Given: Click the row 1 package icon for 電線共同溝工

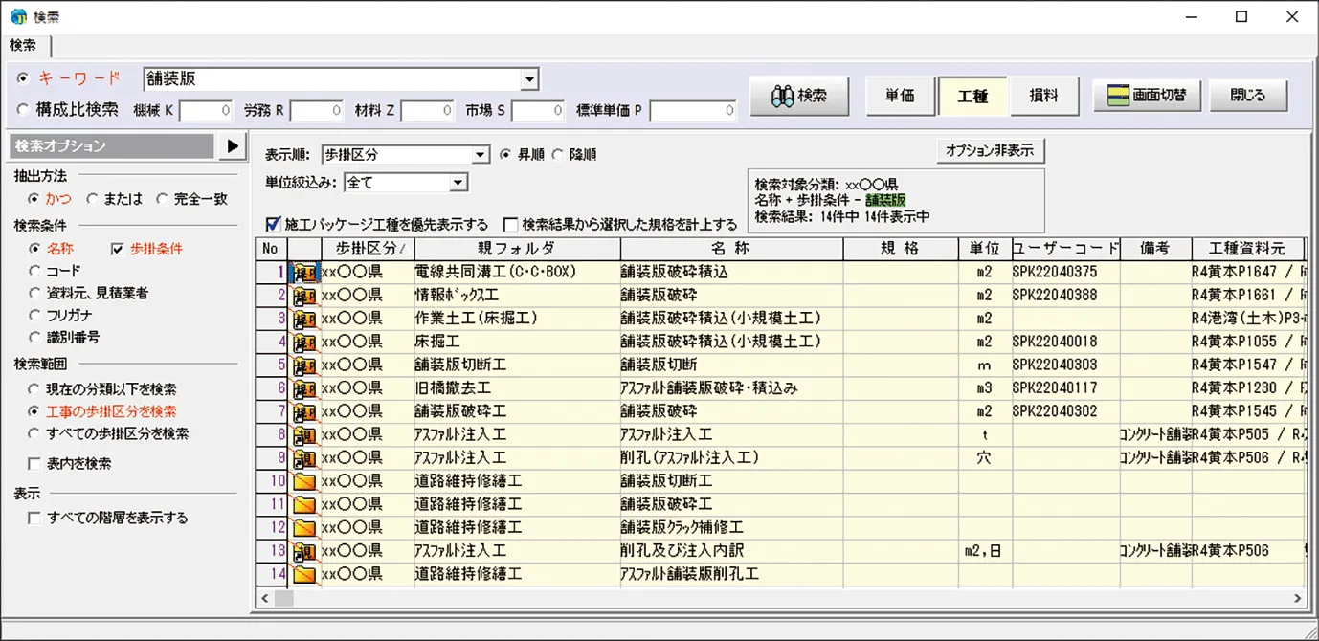Looking at the screenshot, I should [304, 272].
